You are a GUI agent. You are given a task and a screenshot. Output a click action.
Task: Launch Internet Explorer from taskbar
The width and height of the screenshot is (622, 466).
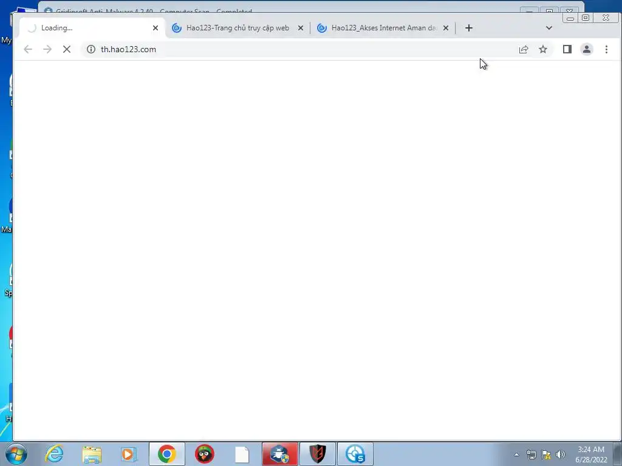54,454
